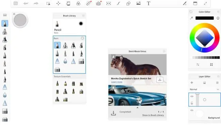Click the Add Layer plus icon
This screenshot has height=133, width=221.
point(192,83)
